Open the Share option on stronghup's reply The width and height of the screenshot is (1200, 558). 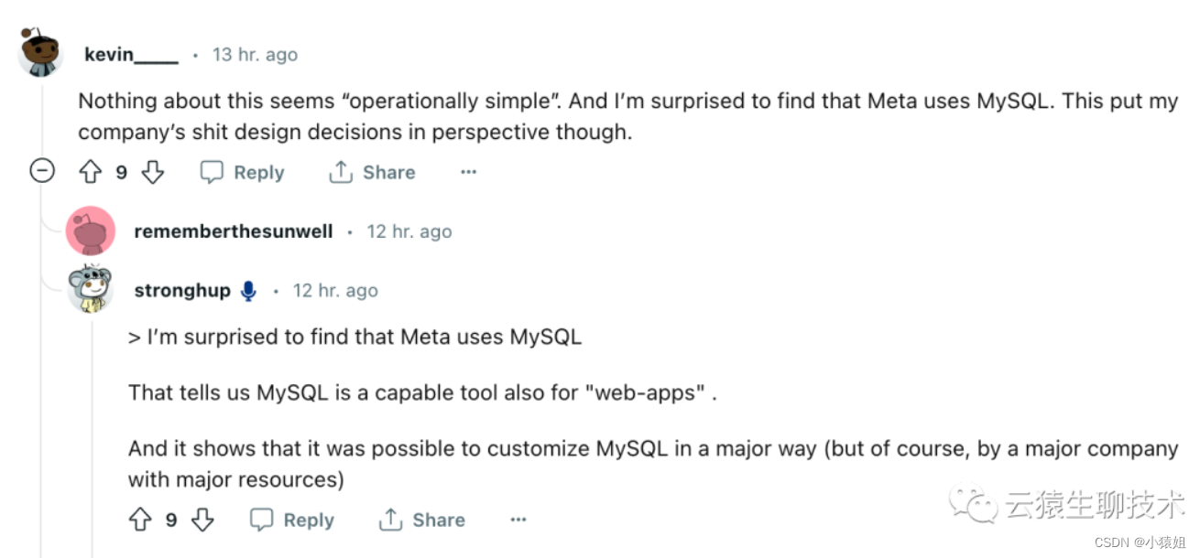coord(420,520)
